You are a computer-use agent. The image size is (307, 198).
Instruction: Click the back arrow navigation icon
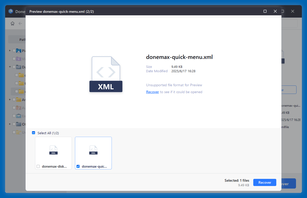(20, 23)
